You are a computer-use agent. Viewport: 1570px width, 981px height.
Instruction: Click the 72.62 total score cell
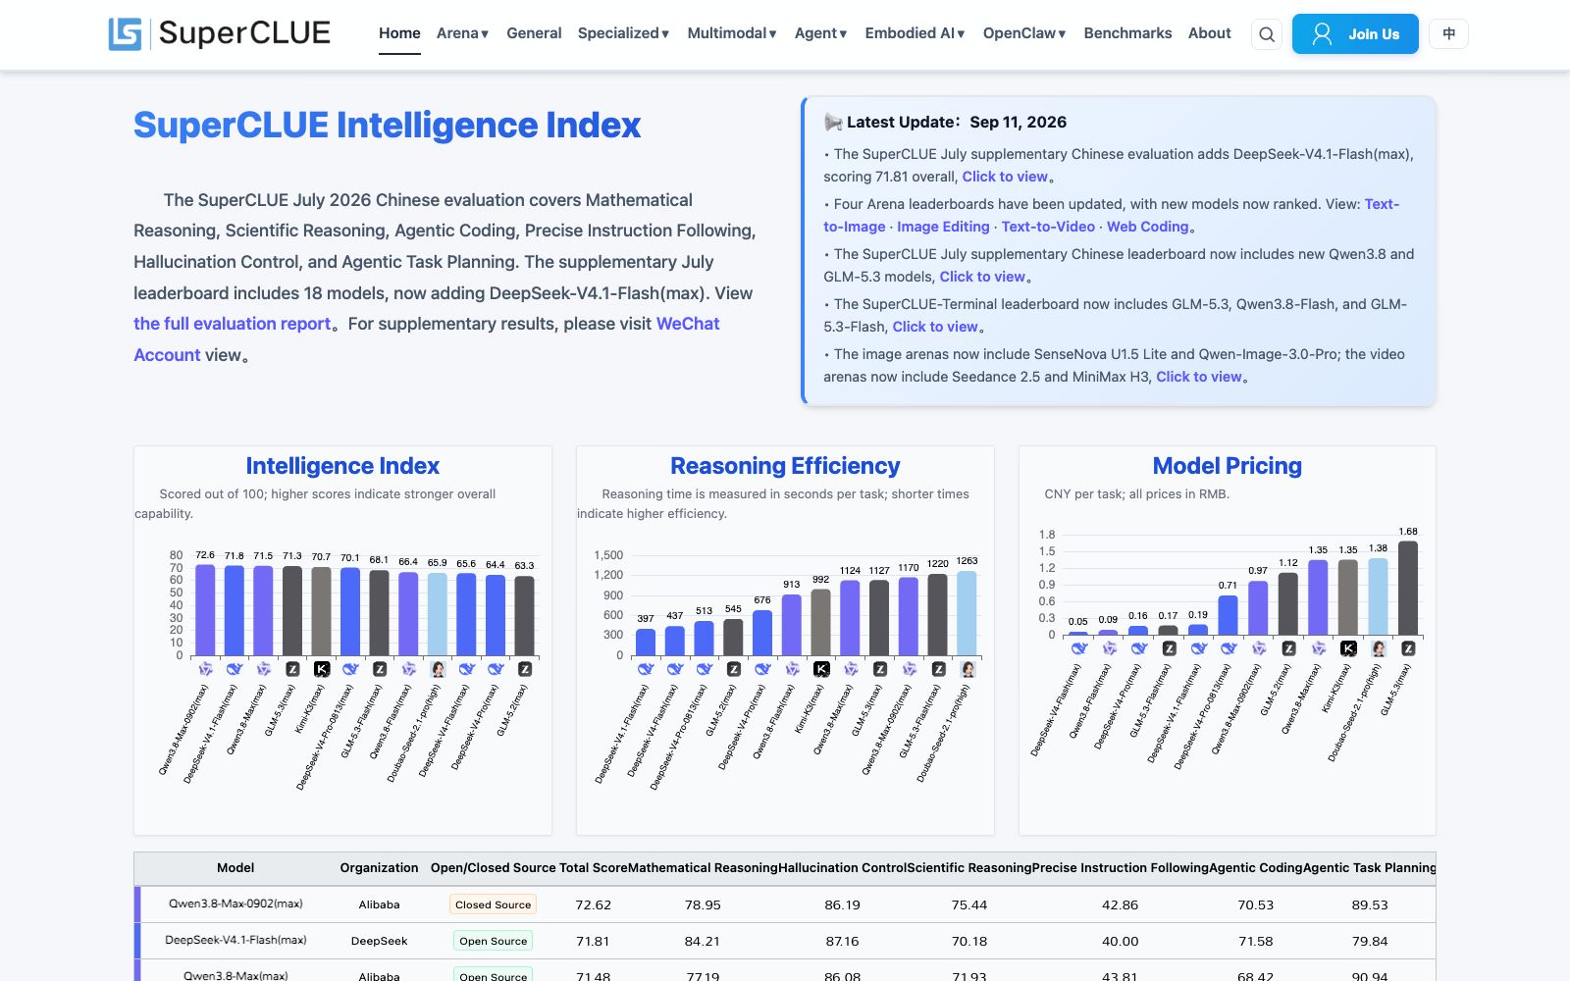coord(593,904)
